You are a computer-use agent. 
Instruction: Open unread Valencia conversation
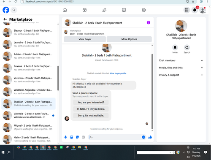click(28, 115)
